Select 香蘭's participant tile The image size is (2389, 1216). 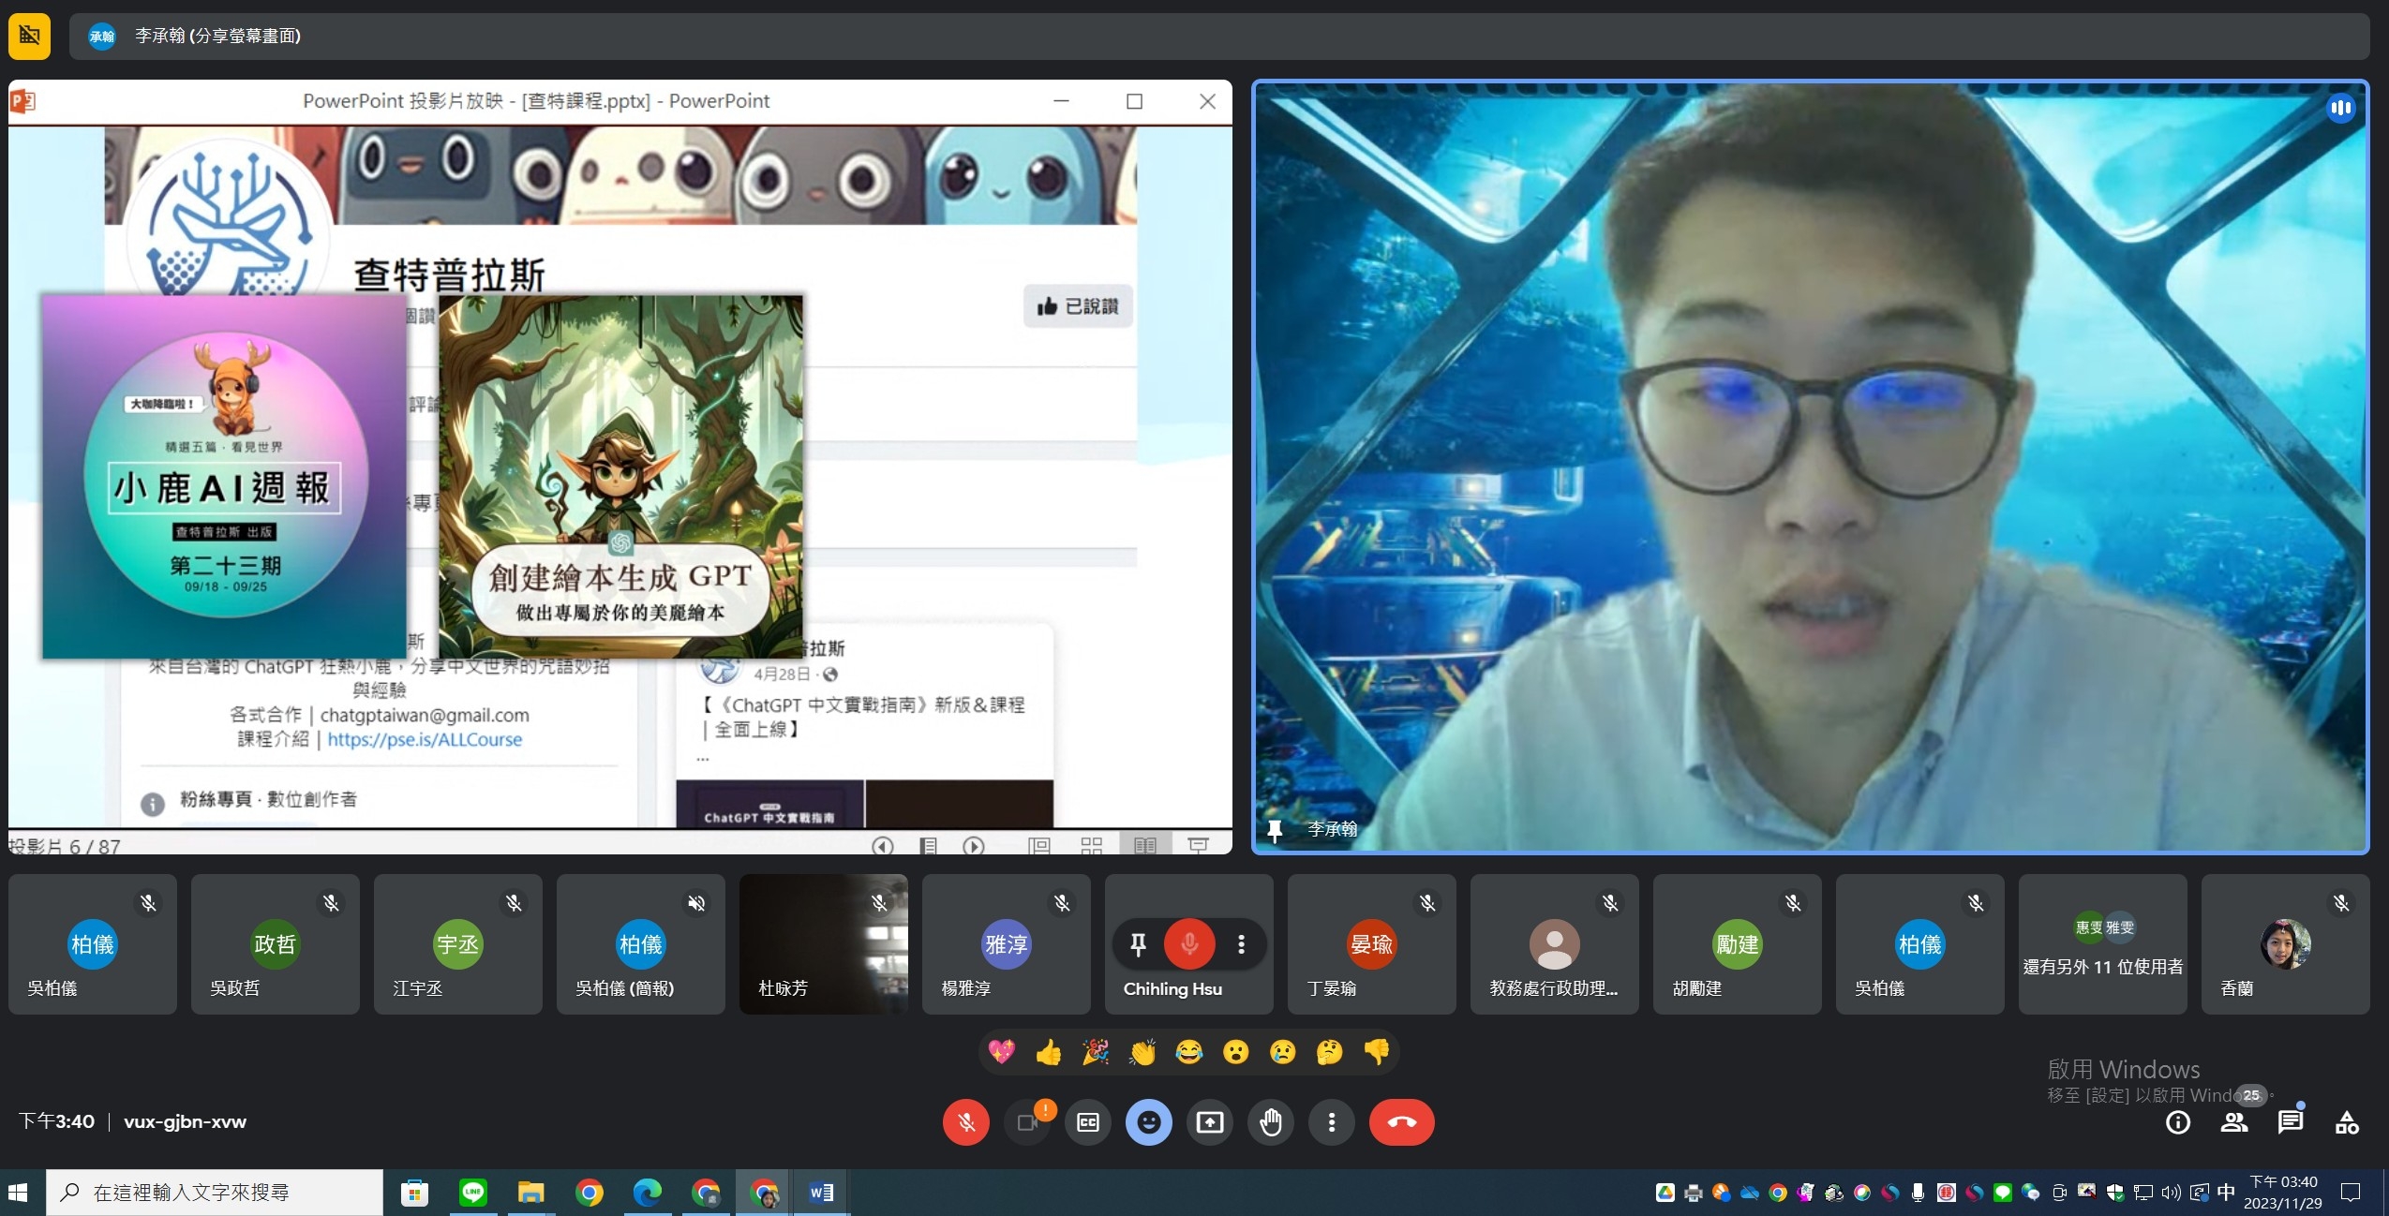(2286, 944)
